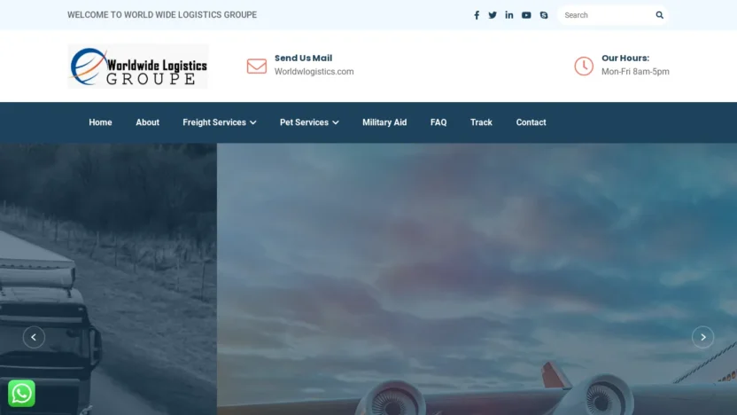Open the Pet Services menu
Viewport: 737px width, 415px height.
(x=304, y=122)
